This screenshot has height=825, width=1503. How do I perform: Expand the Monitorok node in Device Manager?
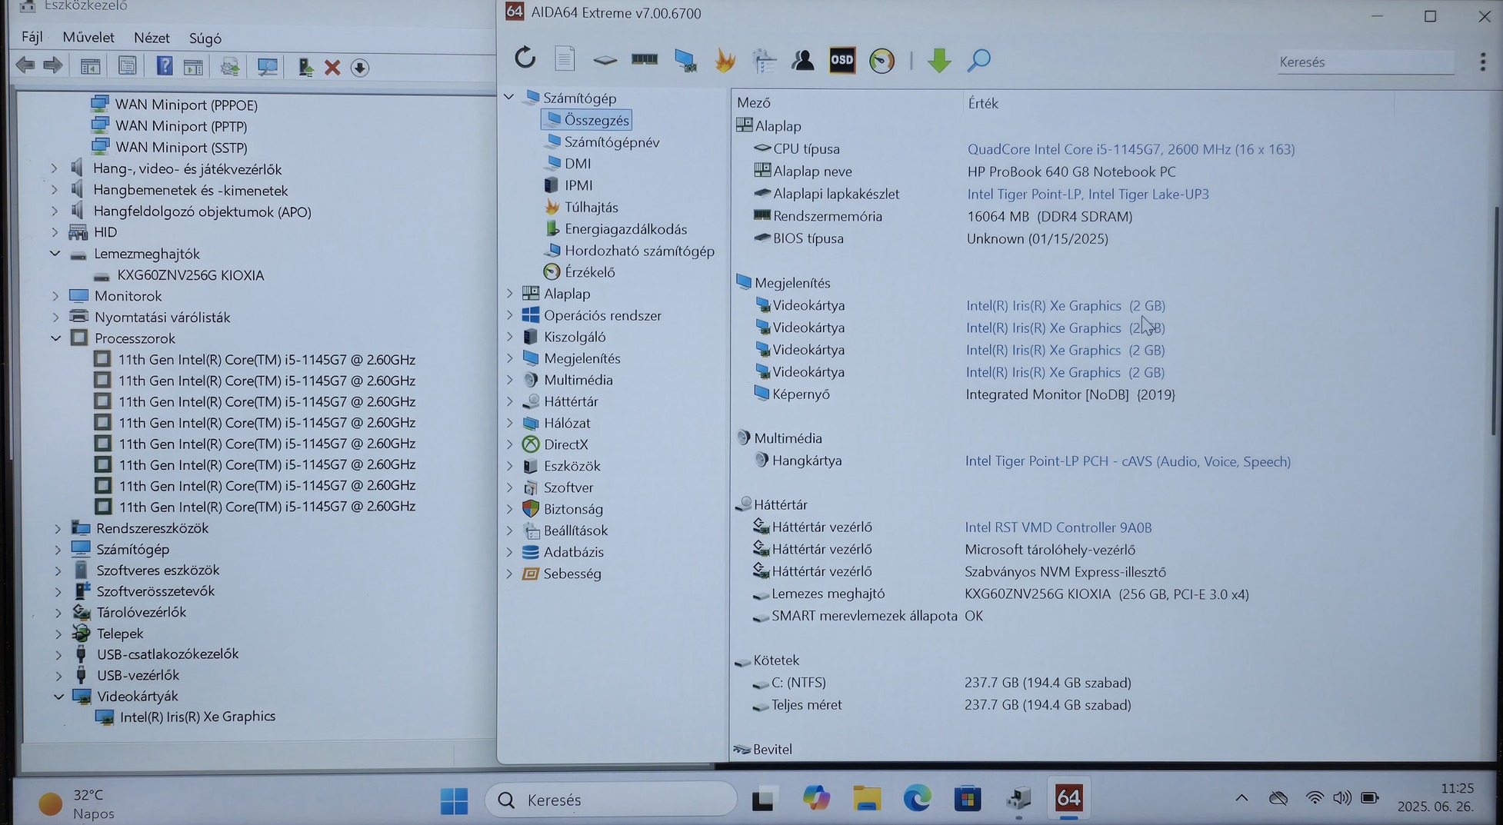(55, 295)
